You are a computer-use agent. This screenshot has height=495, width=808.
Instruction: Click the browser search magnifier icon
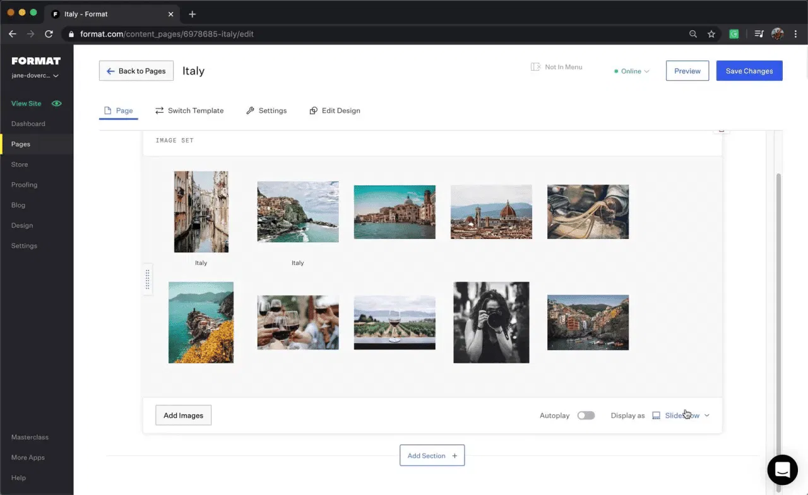pos(693,34)
